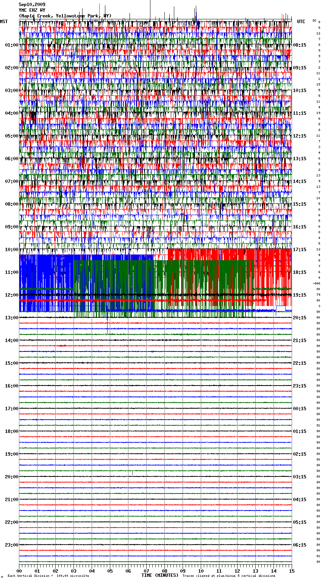Select the '23:00' MST time label
Viewport: 322px width, 581px height.
tap(12, 545)
